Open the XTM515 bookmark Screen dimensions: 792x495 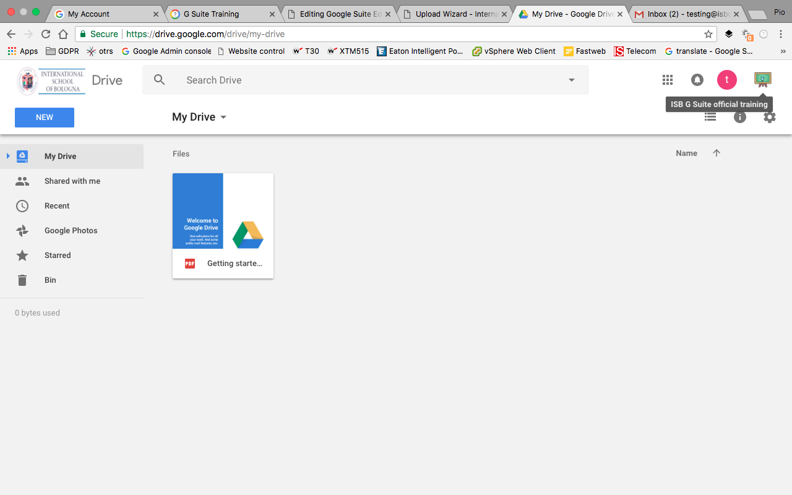tap(348, 51)
